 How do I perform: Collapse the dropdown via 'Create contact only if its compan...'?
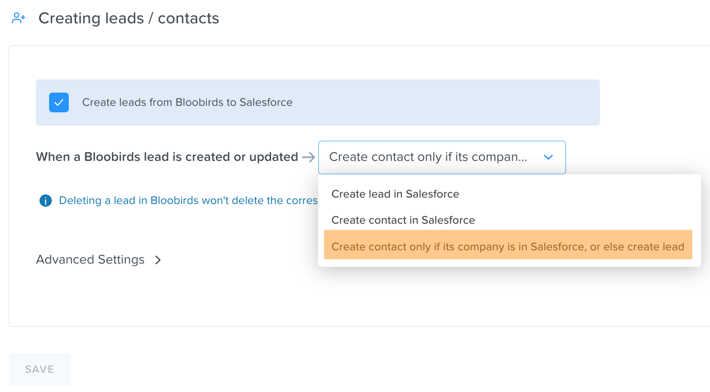pos(428,157)
